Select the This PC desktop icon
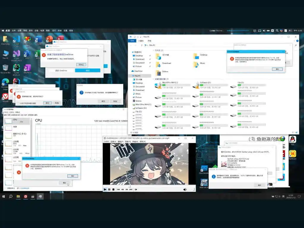The width and height of the screenshot is (304, 228). click(x=5, y=55)
